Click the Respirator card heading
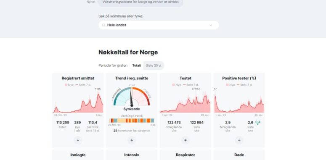 point(186,155)
